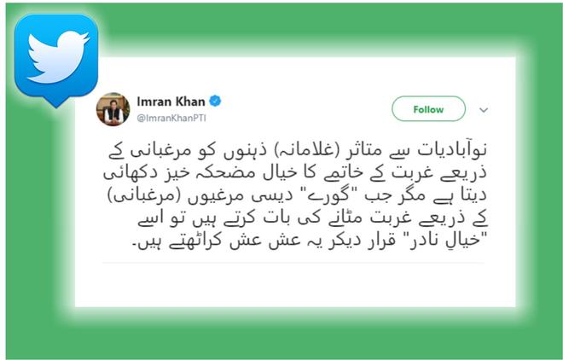The height and width of the screenshot is (360, 563).
Task: Click the second line starting with ذریعے غربت
Action: click(x=295, y=172)
